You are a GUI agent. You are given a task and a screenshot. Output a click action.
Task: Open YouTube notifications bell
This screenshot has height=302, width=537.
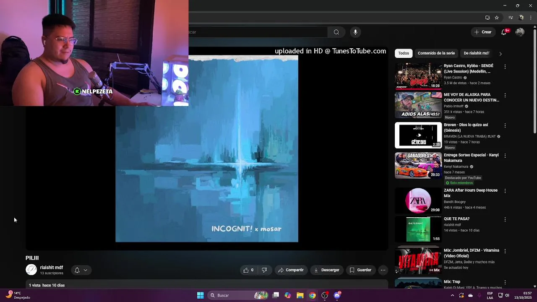pos(504,32)
